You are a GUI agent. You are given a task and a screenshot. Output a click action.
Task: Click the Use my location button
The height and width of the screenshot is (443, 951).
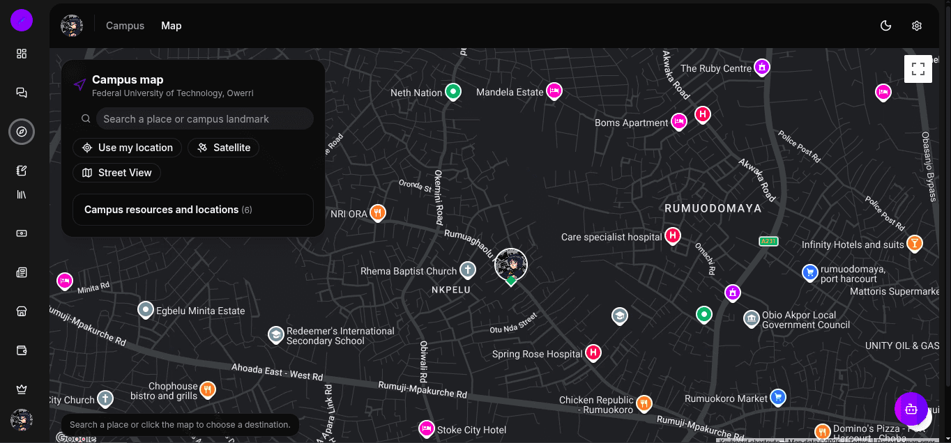coord(128,148)
